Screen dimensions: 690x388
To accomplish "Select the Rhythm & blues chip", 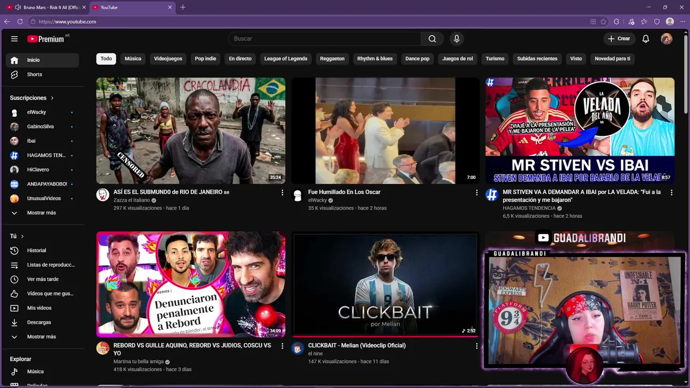I will point(375,59).
